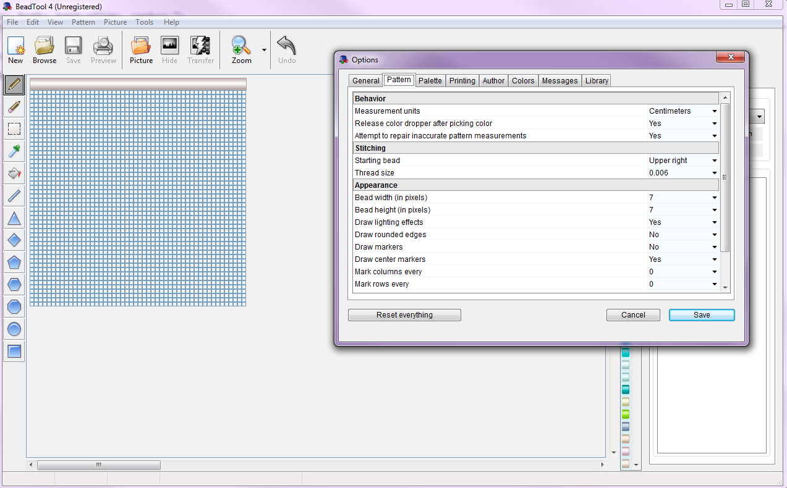Open a Picture using the toolbar
The width and height of the screenshot is (787, 488).
141,49
